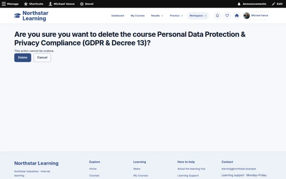286x179 pixels.
Task: Click the learning@northstar.example email link
Action: (239, 169)
